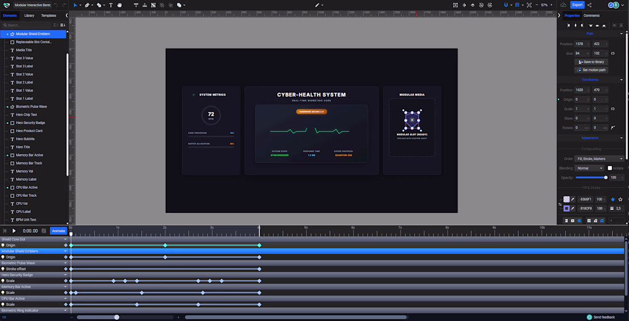Click the pen brush style dropdown in top bar
Viewport: 629px width, 321px height.
click(319, 5)
